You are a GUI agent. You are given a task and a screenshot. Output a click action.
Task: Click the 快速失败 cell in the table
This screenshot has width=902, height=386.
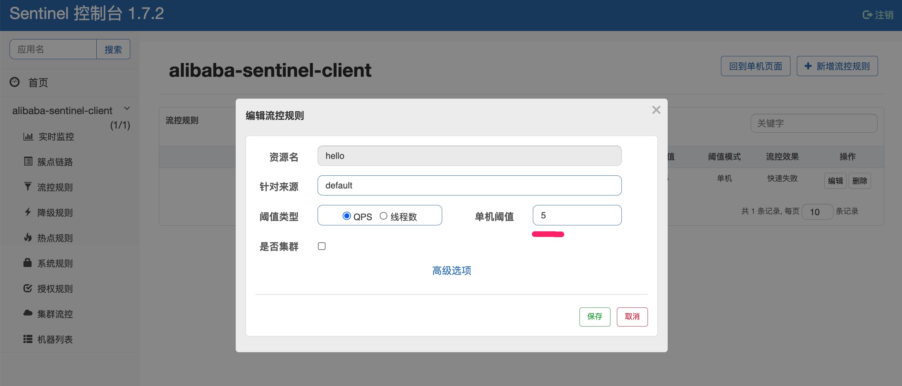pyautogui.click(x=782, y=179)
